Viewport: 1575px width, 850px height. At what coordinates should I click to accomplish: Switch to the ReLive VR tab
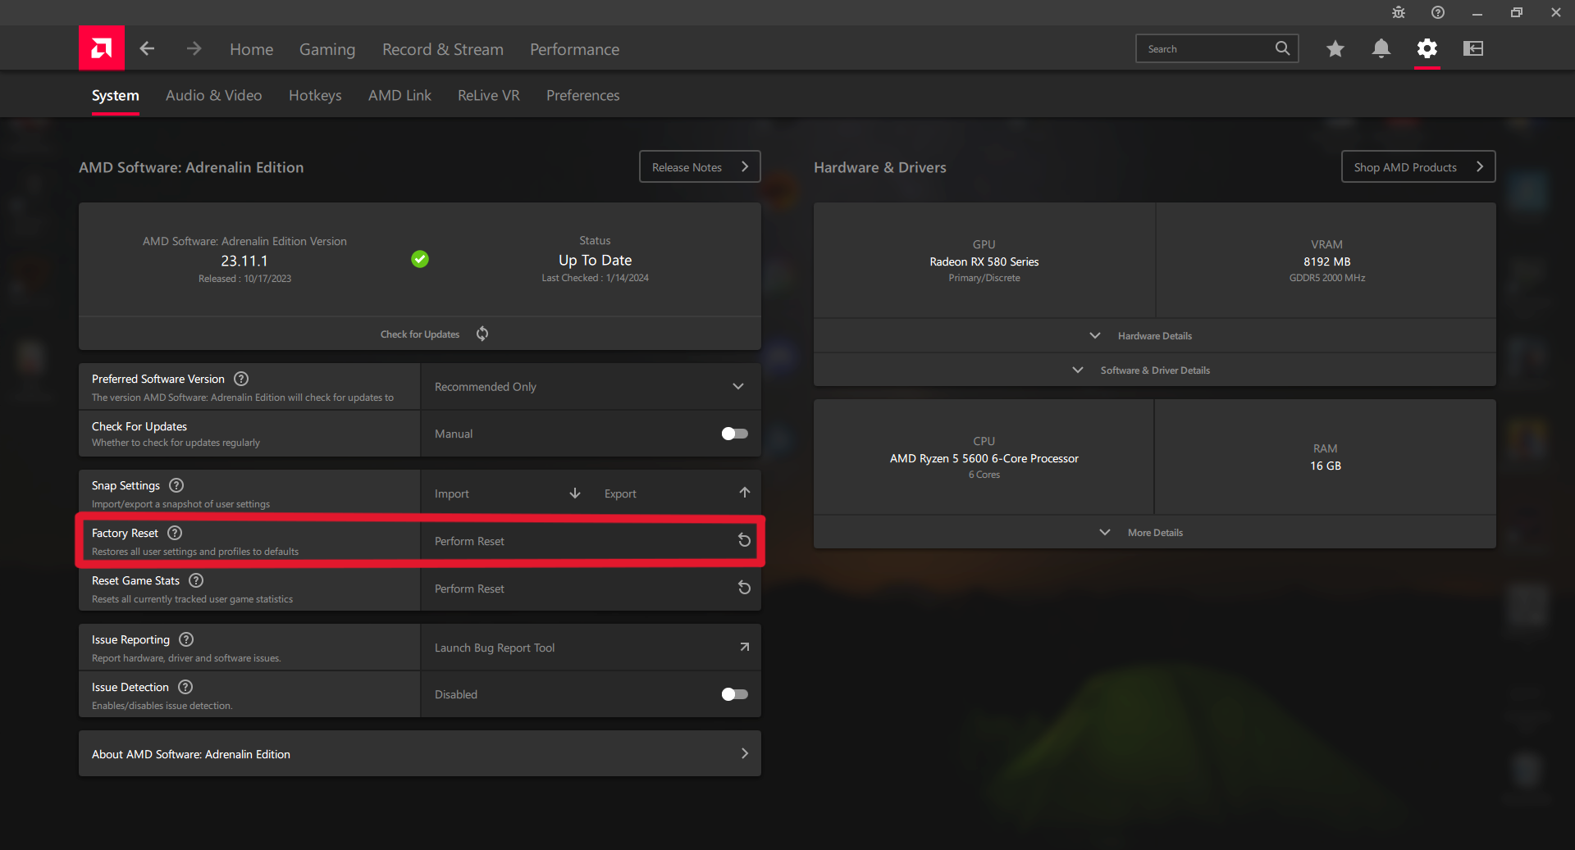click(x=489, y=96)
